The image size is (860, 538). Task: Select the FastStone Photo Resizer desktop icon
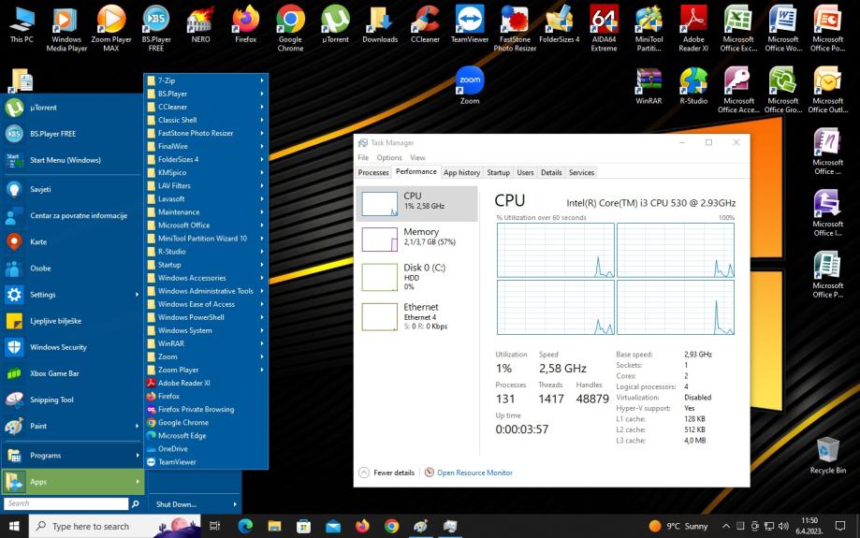(515, 27)
